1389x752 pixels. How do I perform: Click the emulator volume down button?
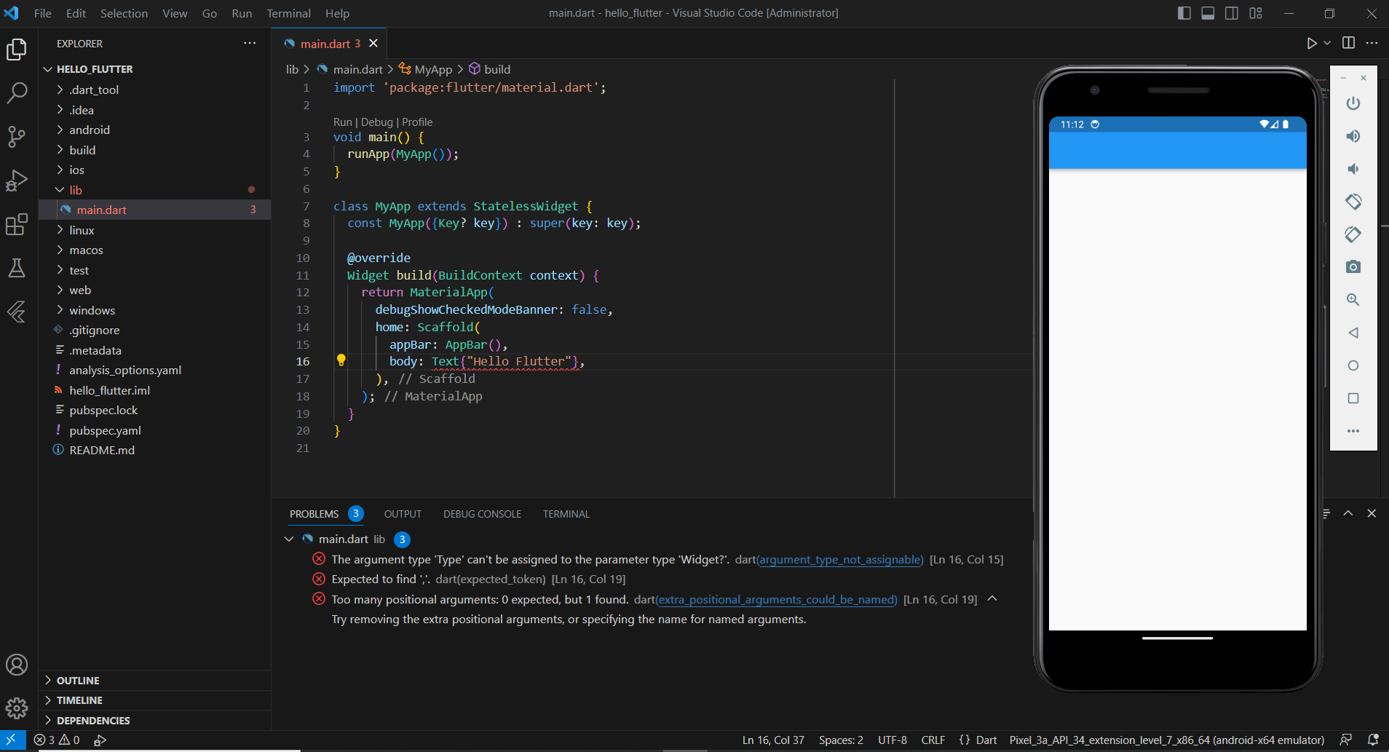coord(1353,169)
